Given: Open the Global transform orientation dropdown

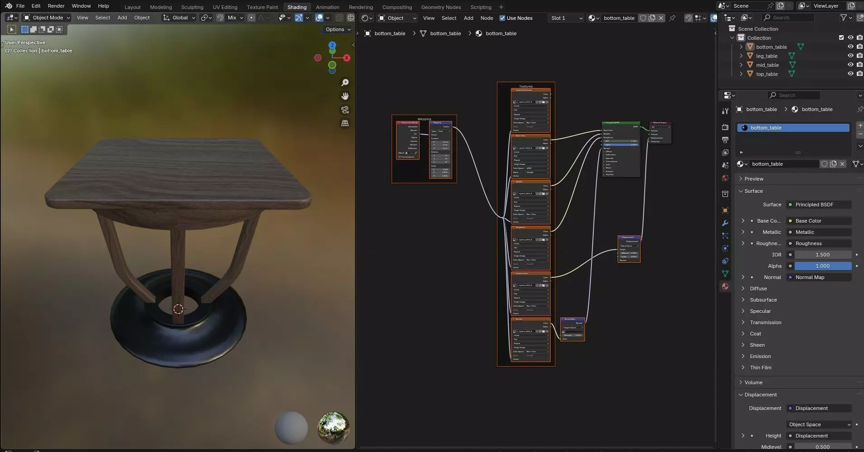Looking at the screenshot, I should click(x=179, y=18).
